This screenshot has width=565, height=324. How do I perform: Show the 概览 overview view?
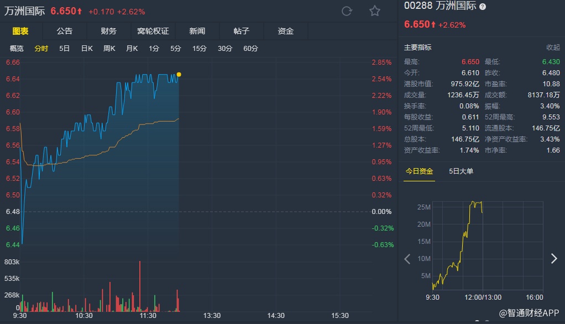click(17, 49)
